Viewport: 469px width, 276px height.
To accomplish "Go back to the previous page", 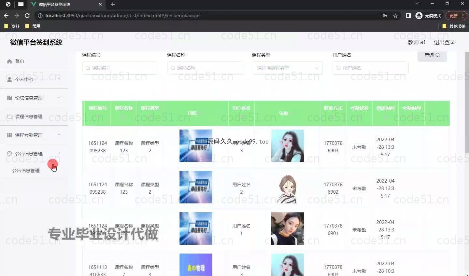I will 6,16.
